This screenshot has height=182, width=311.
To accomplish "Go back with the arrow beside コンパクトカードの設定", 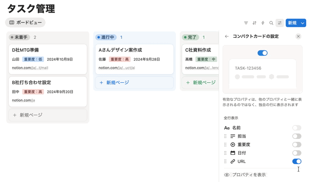I will coord(227,36).
